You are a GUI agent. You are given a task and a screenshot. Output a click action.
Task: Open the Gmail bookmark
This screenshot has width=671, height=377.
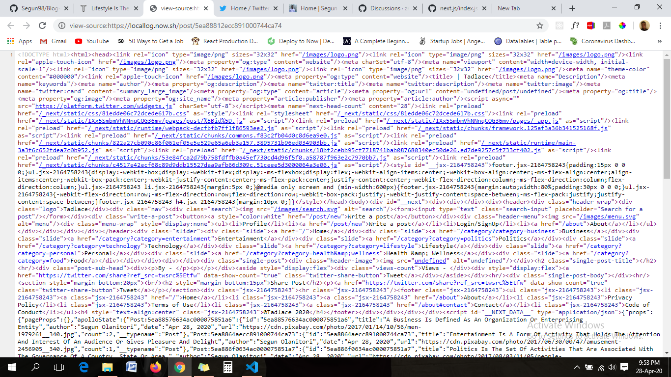click(53, 41)
